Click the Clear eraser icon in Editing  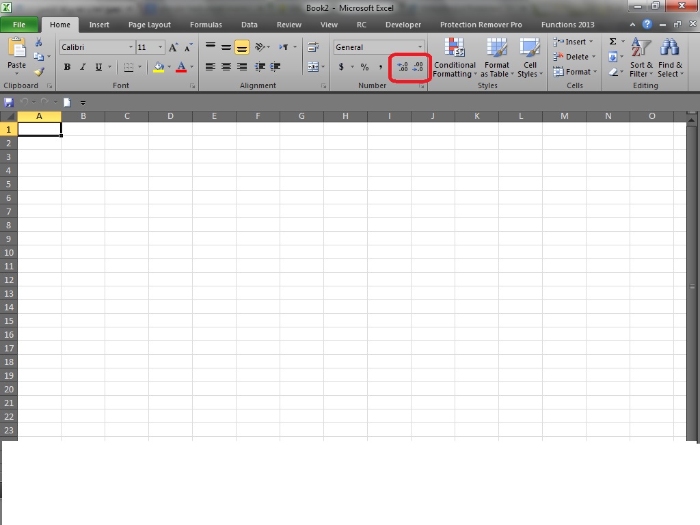pos(613,72)
